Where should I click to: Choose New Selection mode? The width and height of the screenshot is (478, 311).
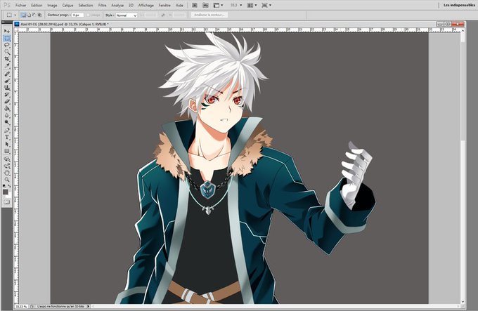coord(23,15)
